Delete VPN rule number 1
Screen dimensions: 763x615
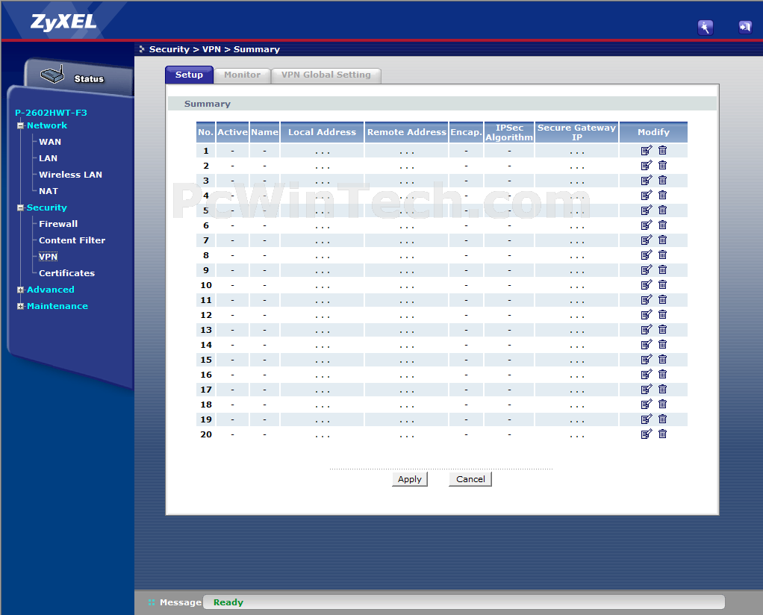tap(662, 151)
